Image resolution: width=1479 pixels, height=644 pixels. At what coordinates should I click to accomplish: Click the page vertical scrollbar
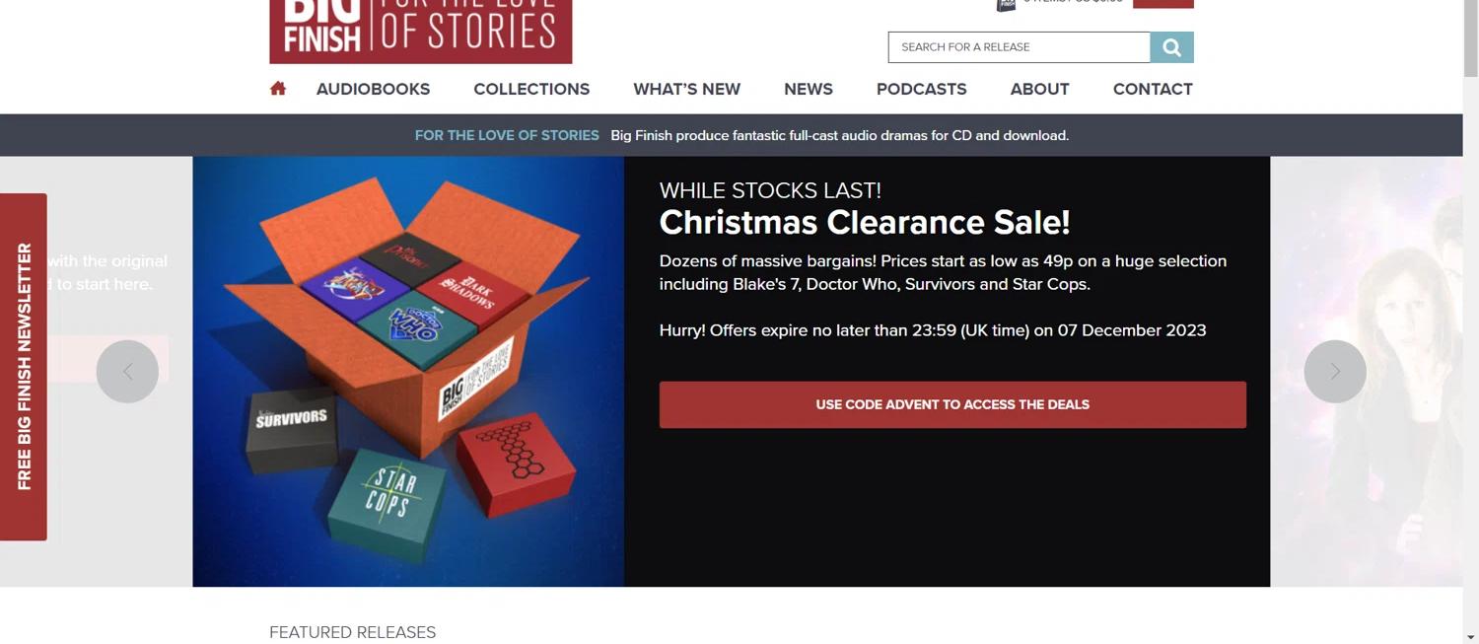tap(1470, 322)
